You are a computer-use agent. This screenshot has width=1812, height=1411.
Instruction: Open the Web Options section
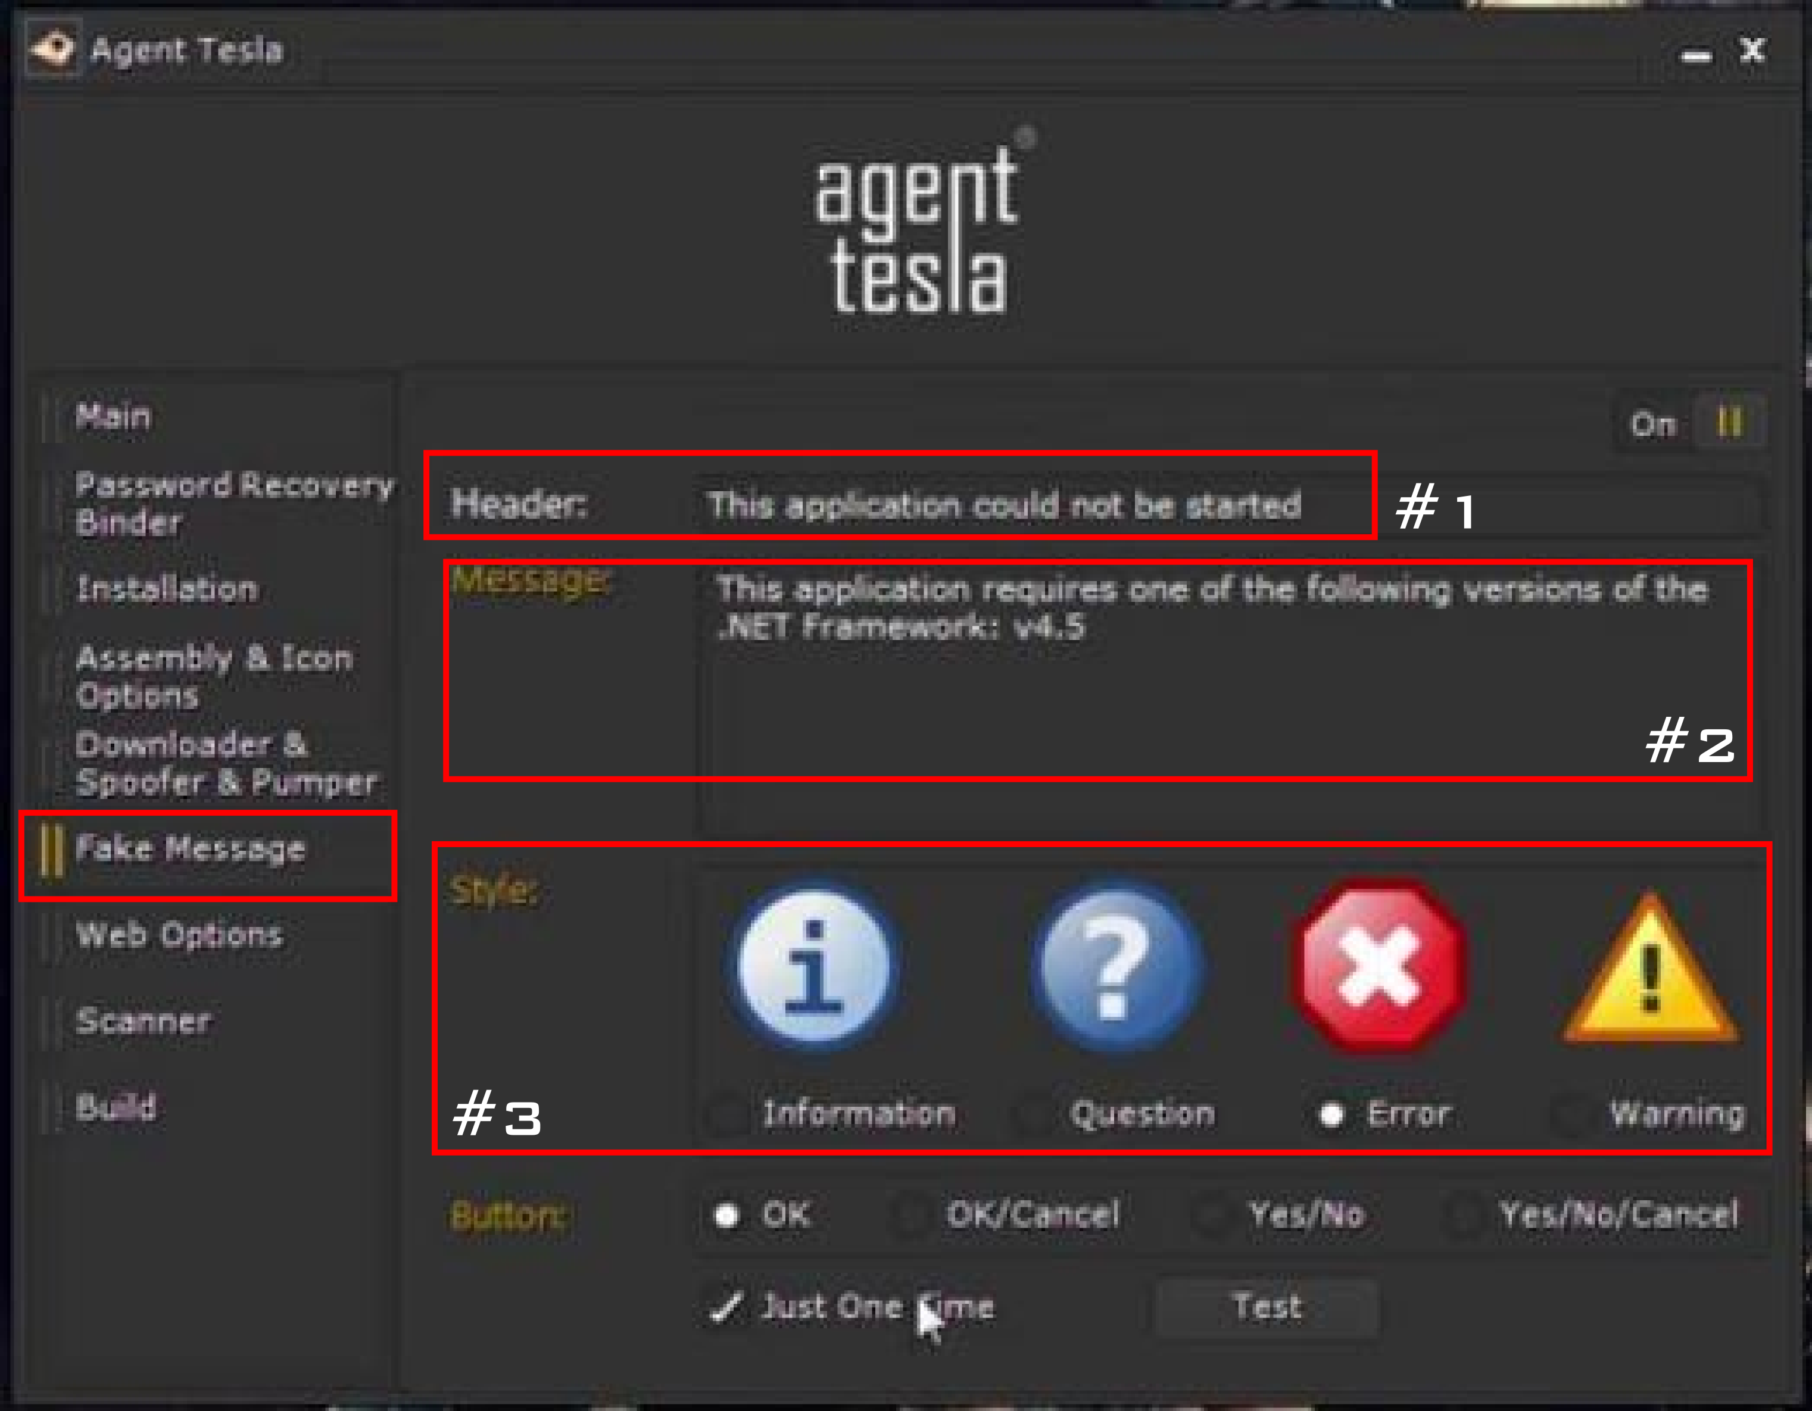pyautogui.click(x=179, y=935)
